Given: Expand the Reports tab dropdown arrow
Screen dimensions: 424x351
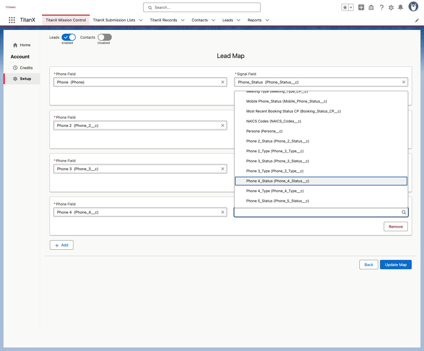Looking at the screenshot, I should click(267, 20).
